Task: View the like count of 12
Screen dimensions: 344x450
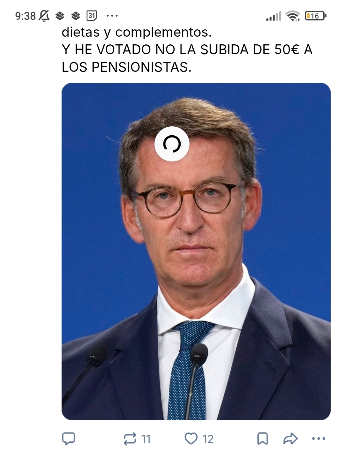Action: (208, 439)
